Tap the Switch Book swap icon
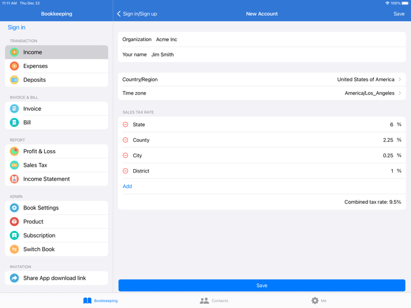The image size is (411, 308). pyautogui.click(x=15, y=249)
